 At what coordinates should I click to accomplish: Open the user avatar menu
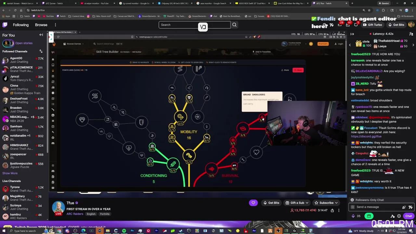tap(411, 25)
